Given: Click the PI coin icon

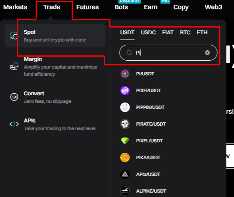Looking at the screenshot, I should click(x=125, y=74).
